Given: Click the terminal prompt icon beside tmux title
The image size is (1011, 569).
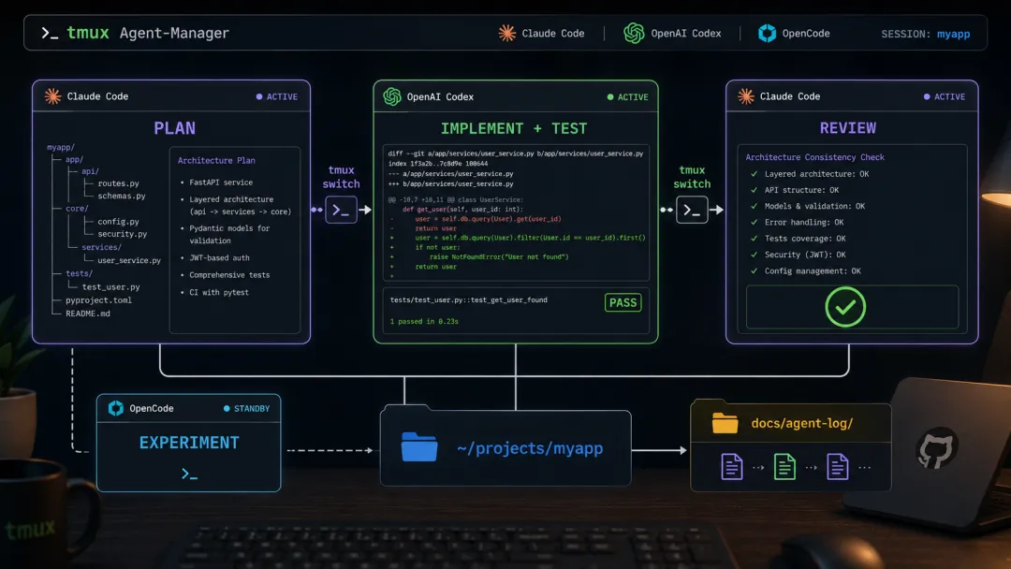Looking at the screenshot, I should pos(50,33).
